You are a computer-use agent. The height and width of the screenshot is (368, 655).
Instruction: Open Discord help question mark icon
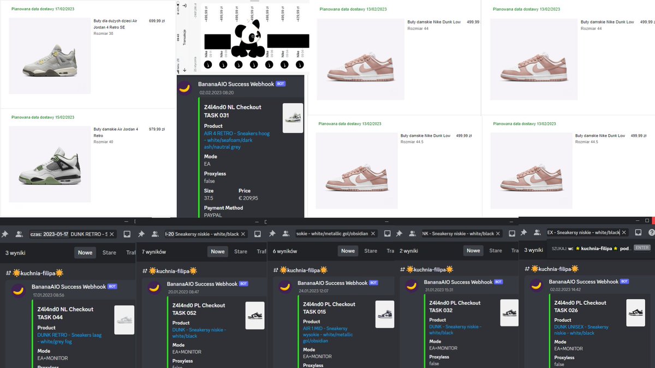click(651, 232)
